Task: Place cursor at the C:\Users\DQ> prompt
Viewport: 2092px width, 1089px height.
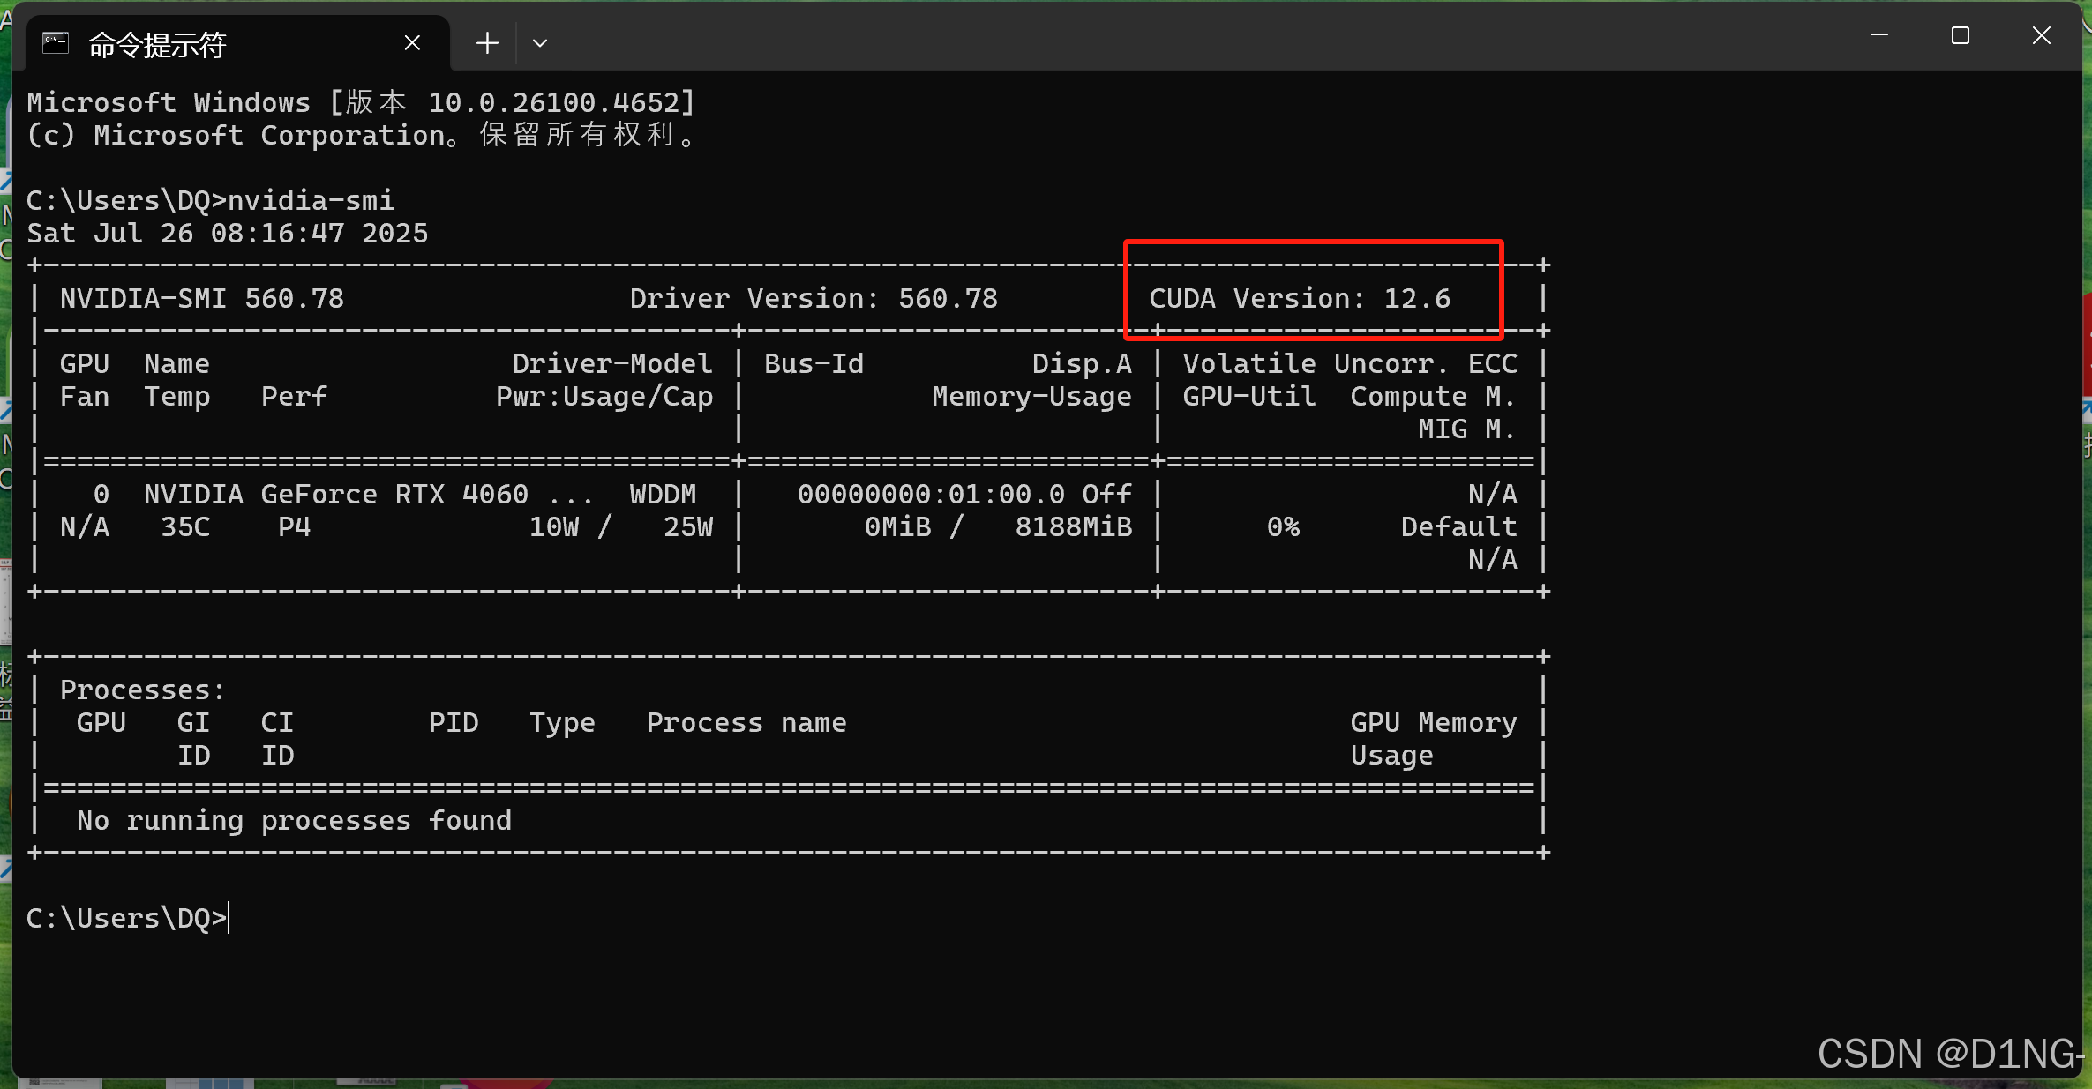Action: (126, 917)
